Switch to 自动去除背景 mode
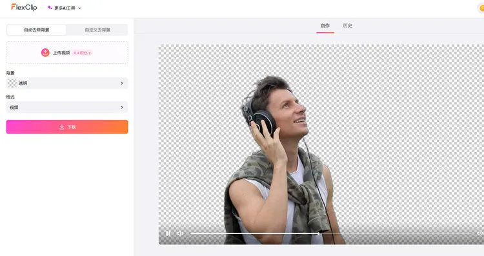This screenshot has width=484, height=256. click(36, 30)
